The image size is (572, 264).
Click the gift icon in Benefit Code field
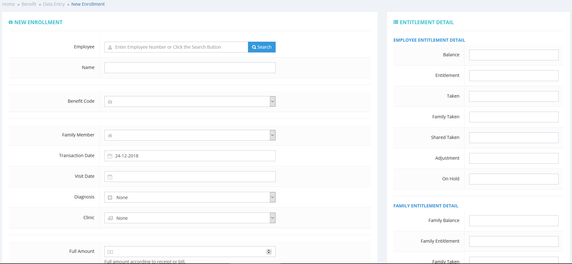click(110, 102)
